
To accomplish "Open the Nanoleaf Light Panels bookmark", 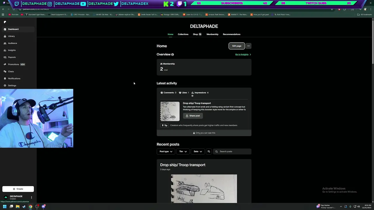I will [35, 15].
